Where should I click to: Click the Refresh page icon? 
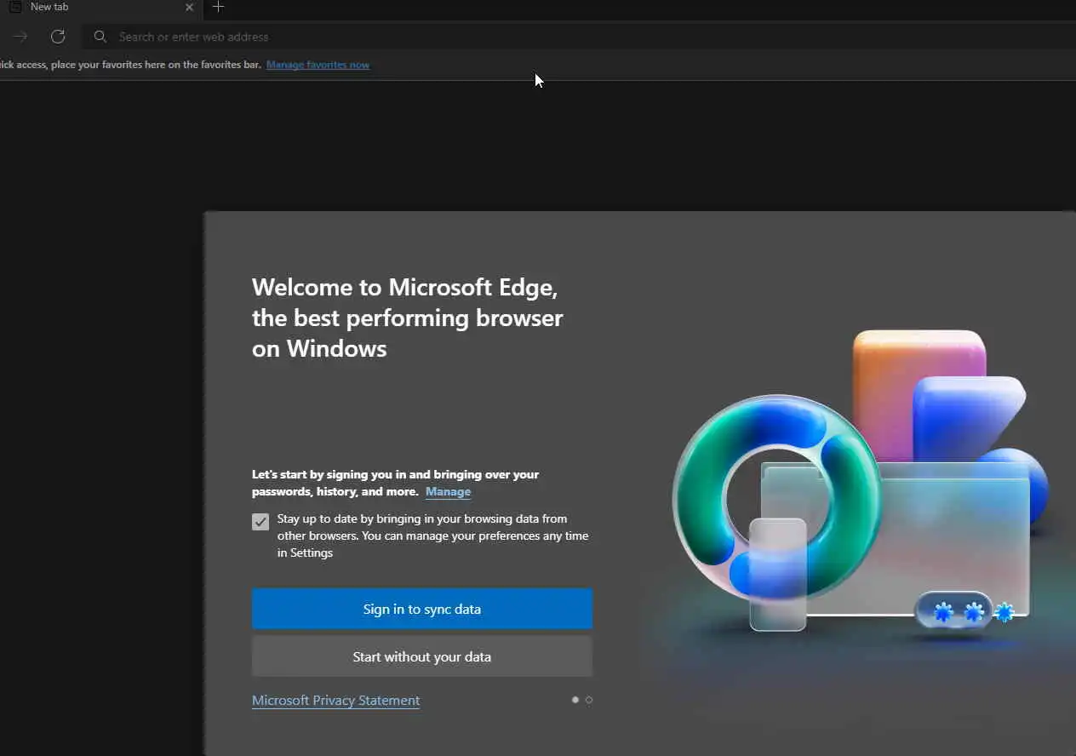pos(58,37)
